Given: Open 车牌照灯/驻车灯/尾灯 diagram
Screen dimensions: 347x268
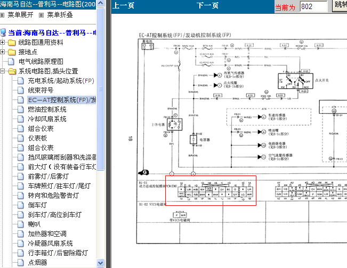Looking at the screenshot, I should (59, 186).
